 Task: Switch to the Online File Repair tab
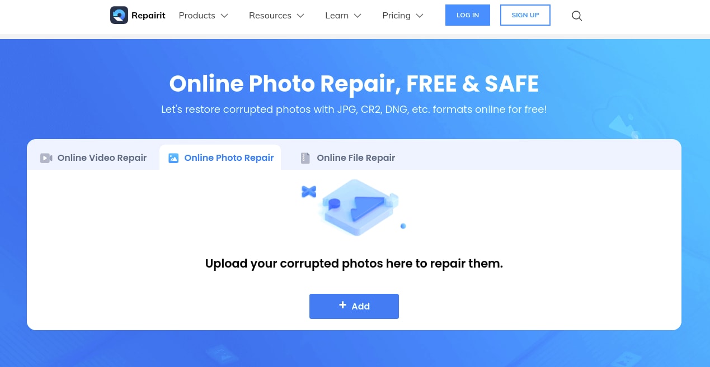click(x=347, y=158)
